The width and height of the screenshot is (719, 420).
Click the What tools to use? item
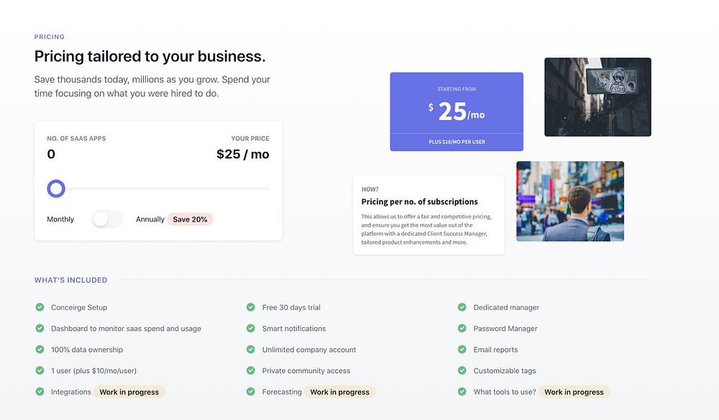point(503,392)
